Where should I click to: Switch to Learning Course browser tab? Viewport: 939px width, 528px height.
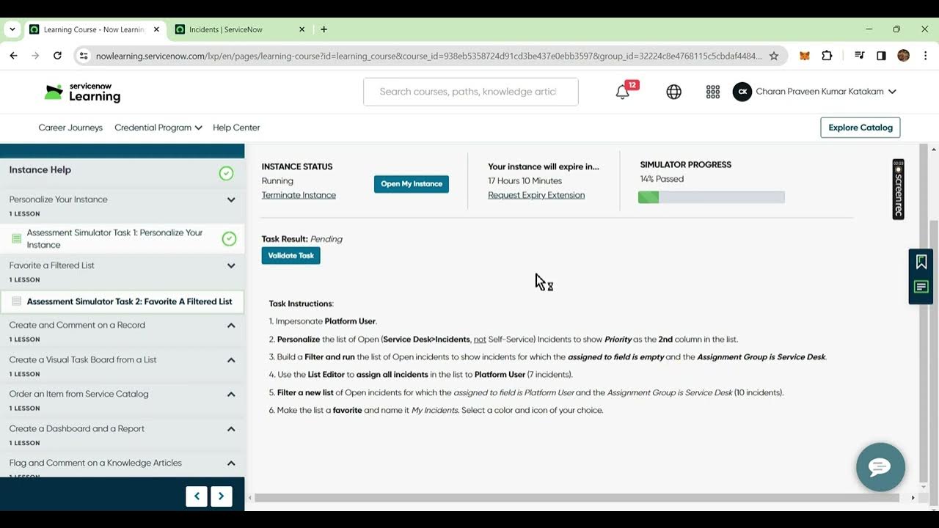coord(95,29)
